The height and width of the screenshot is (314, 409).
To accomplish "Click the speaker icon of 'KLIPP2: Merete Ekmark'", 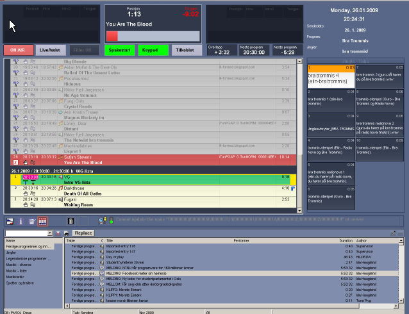I will tap(102, 290).
